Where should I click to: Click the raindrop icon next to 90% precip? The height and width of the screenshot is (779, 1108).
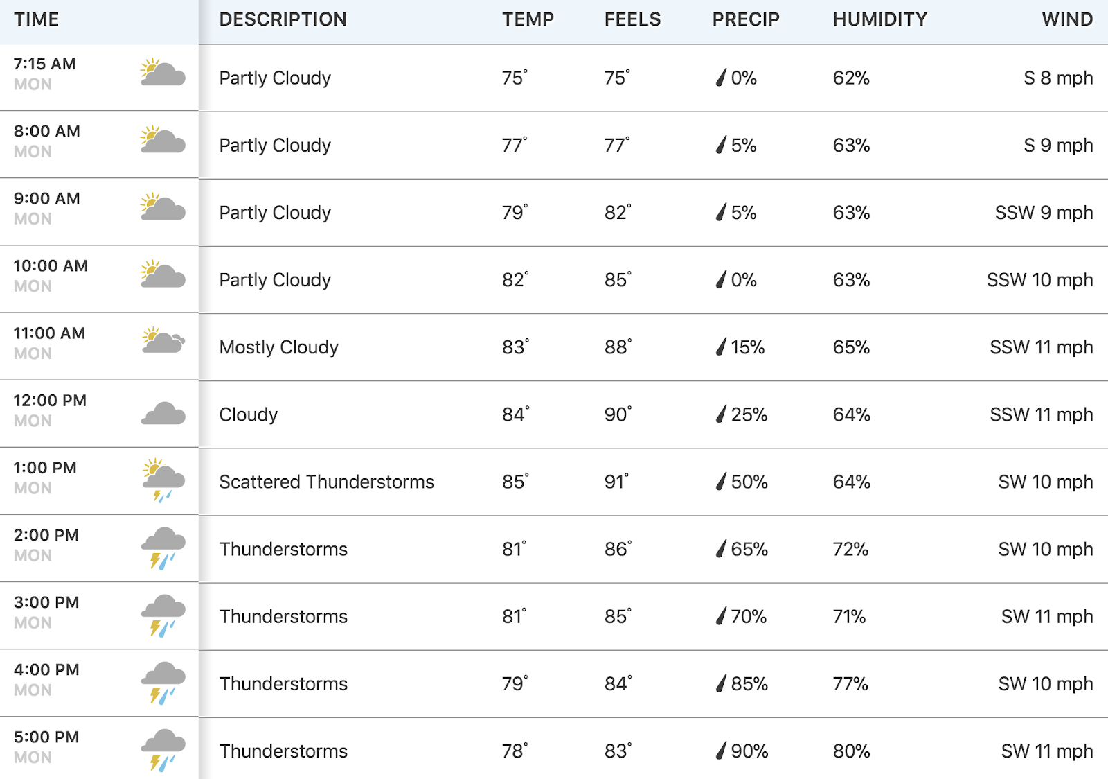click(x=722, y=750)
